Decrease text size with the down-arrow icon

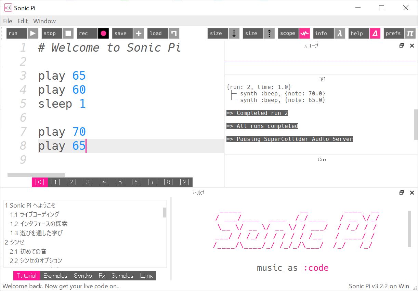[234, 33]
